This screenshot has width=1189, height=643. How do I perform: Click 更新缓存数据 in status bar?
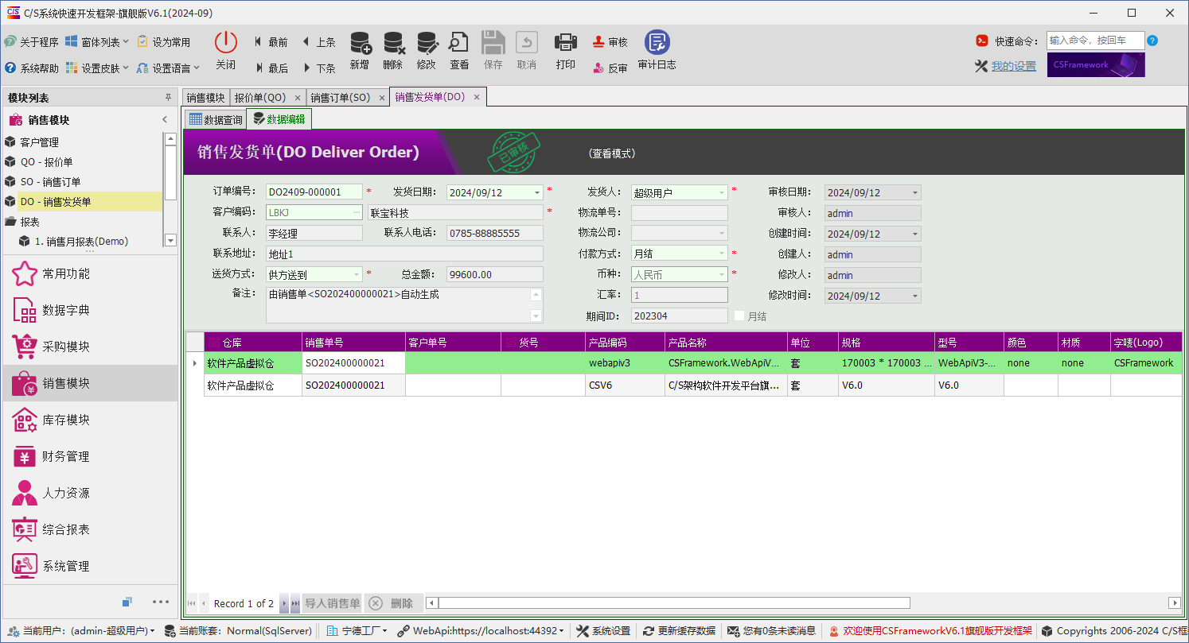tap(679, 631)
